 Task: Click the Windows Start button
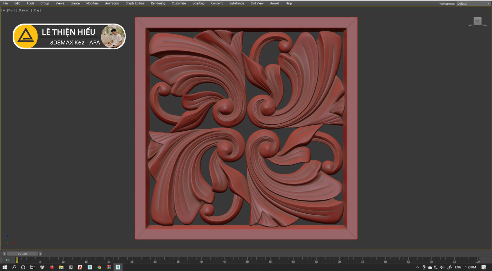coord(5,267)
